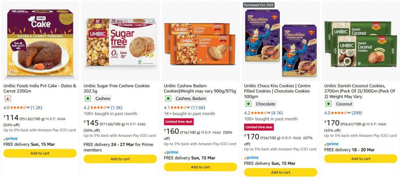Click green veg icon beside Chocolate label
400x178 pixels.
248,104
